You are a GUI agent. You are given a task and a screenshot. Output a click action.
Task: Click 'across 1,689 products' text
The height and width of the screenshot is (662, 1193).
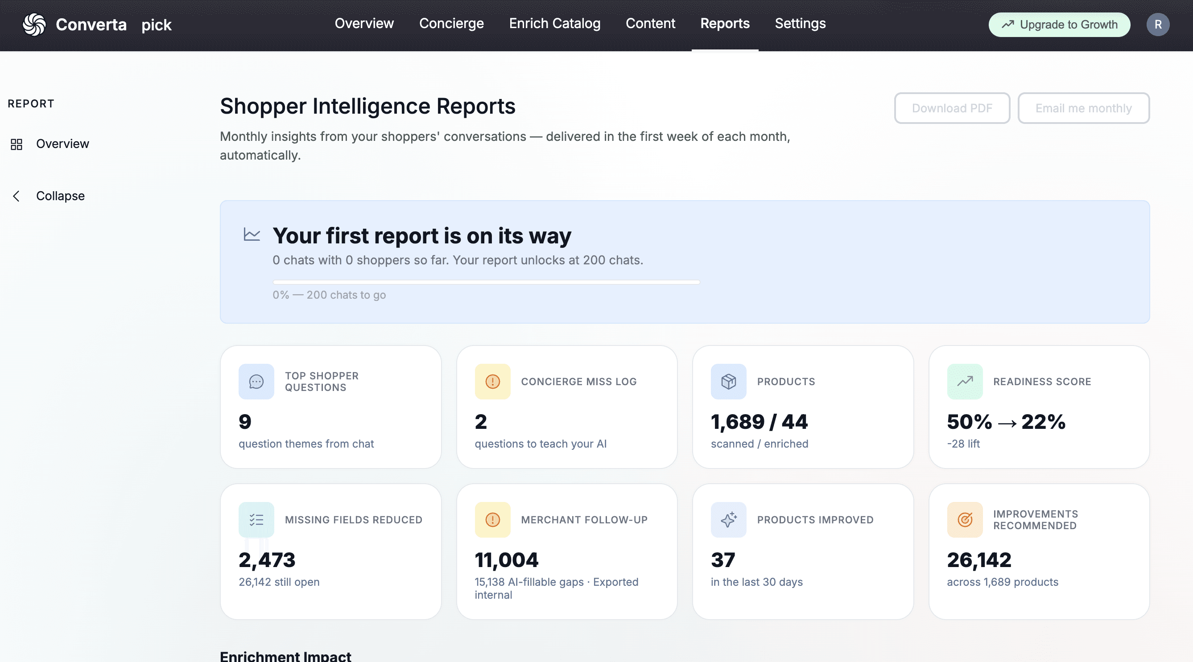[x=1003, y=582]
